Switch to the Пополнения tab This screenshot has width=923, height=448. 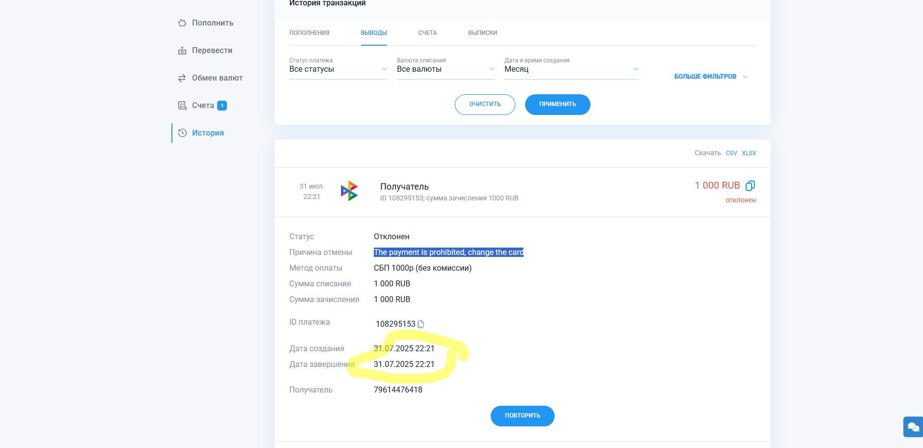pyautogui.click(x=309, y=33)
